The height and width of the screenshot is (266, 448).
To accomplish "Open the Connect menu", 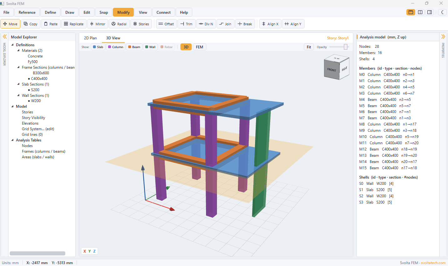I will point(164,12).
